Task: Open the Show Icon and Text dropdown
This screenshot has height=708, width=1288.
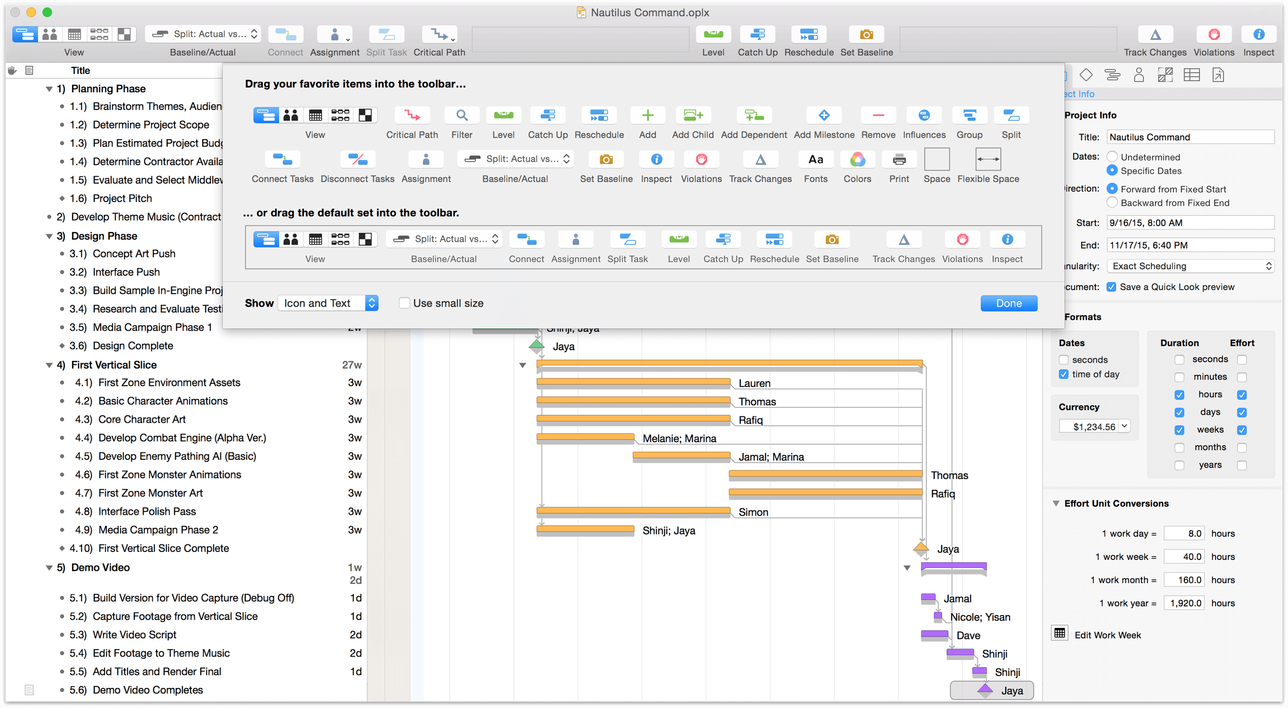Action: (x=328, y=303)
